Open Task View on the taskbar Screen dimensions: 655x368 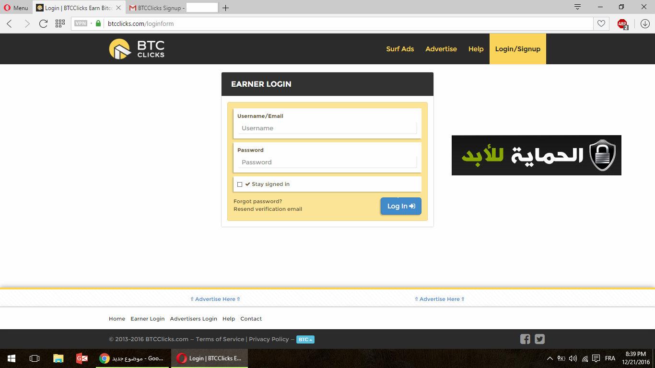click(35, 358)
